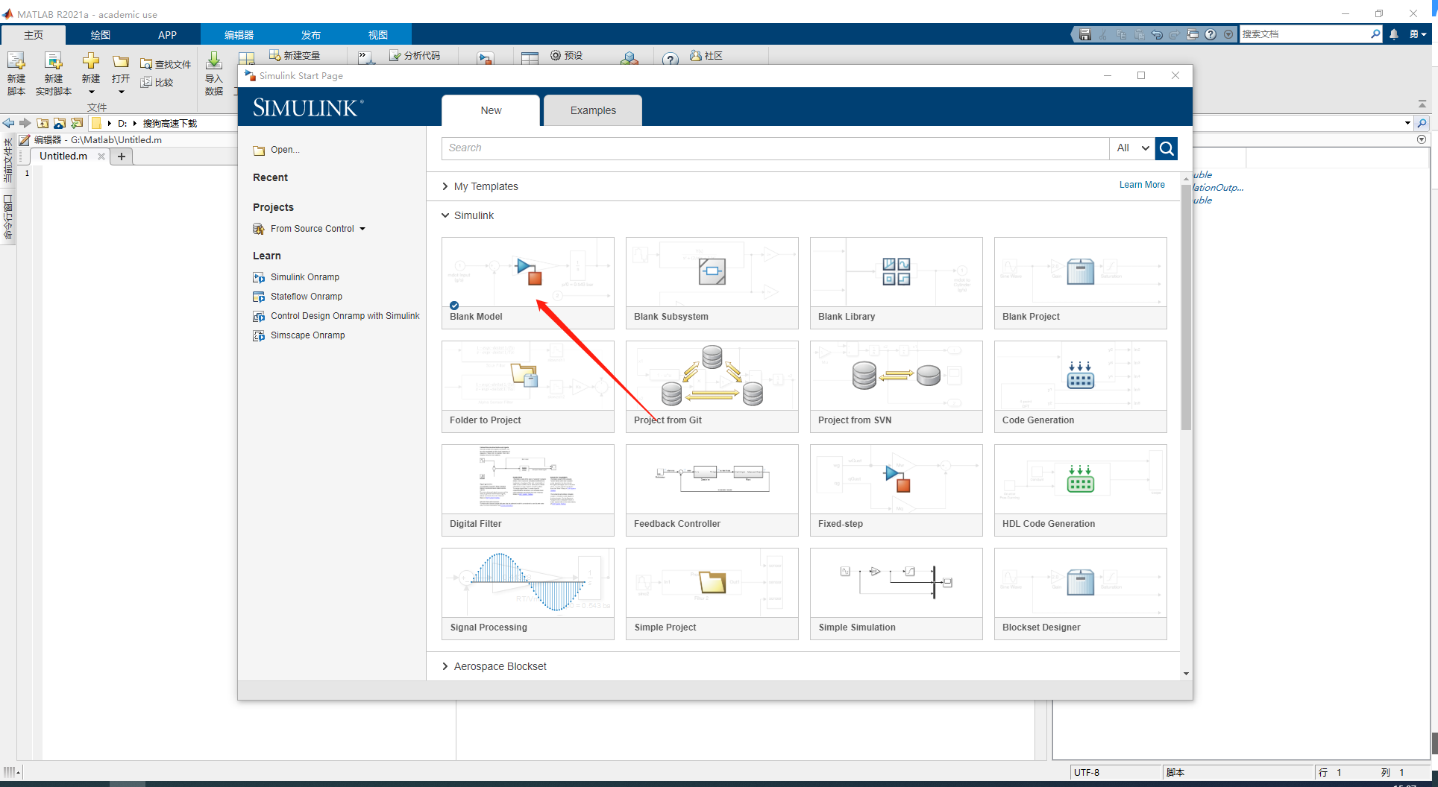Open the All filter dropdown beside search
The width and height of the screenshot is (1438, 787).
[x=1132, y=148]
